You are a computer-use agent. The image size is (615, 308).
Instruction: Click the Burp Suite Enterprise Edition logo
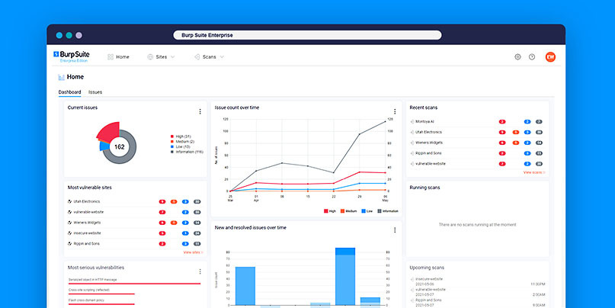click(x=72, y=56)
